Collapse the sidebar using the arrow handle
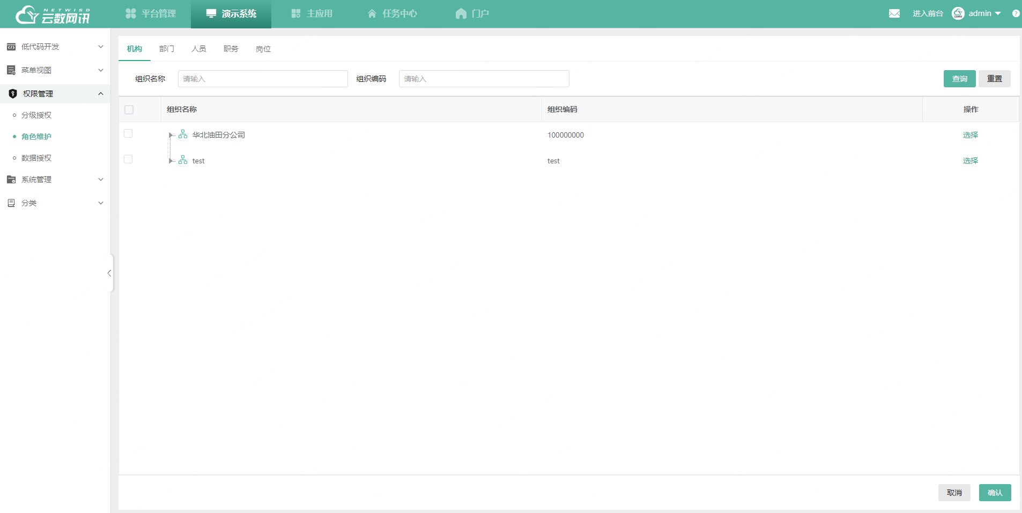 click(x=109, y=273)
